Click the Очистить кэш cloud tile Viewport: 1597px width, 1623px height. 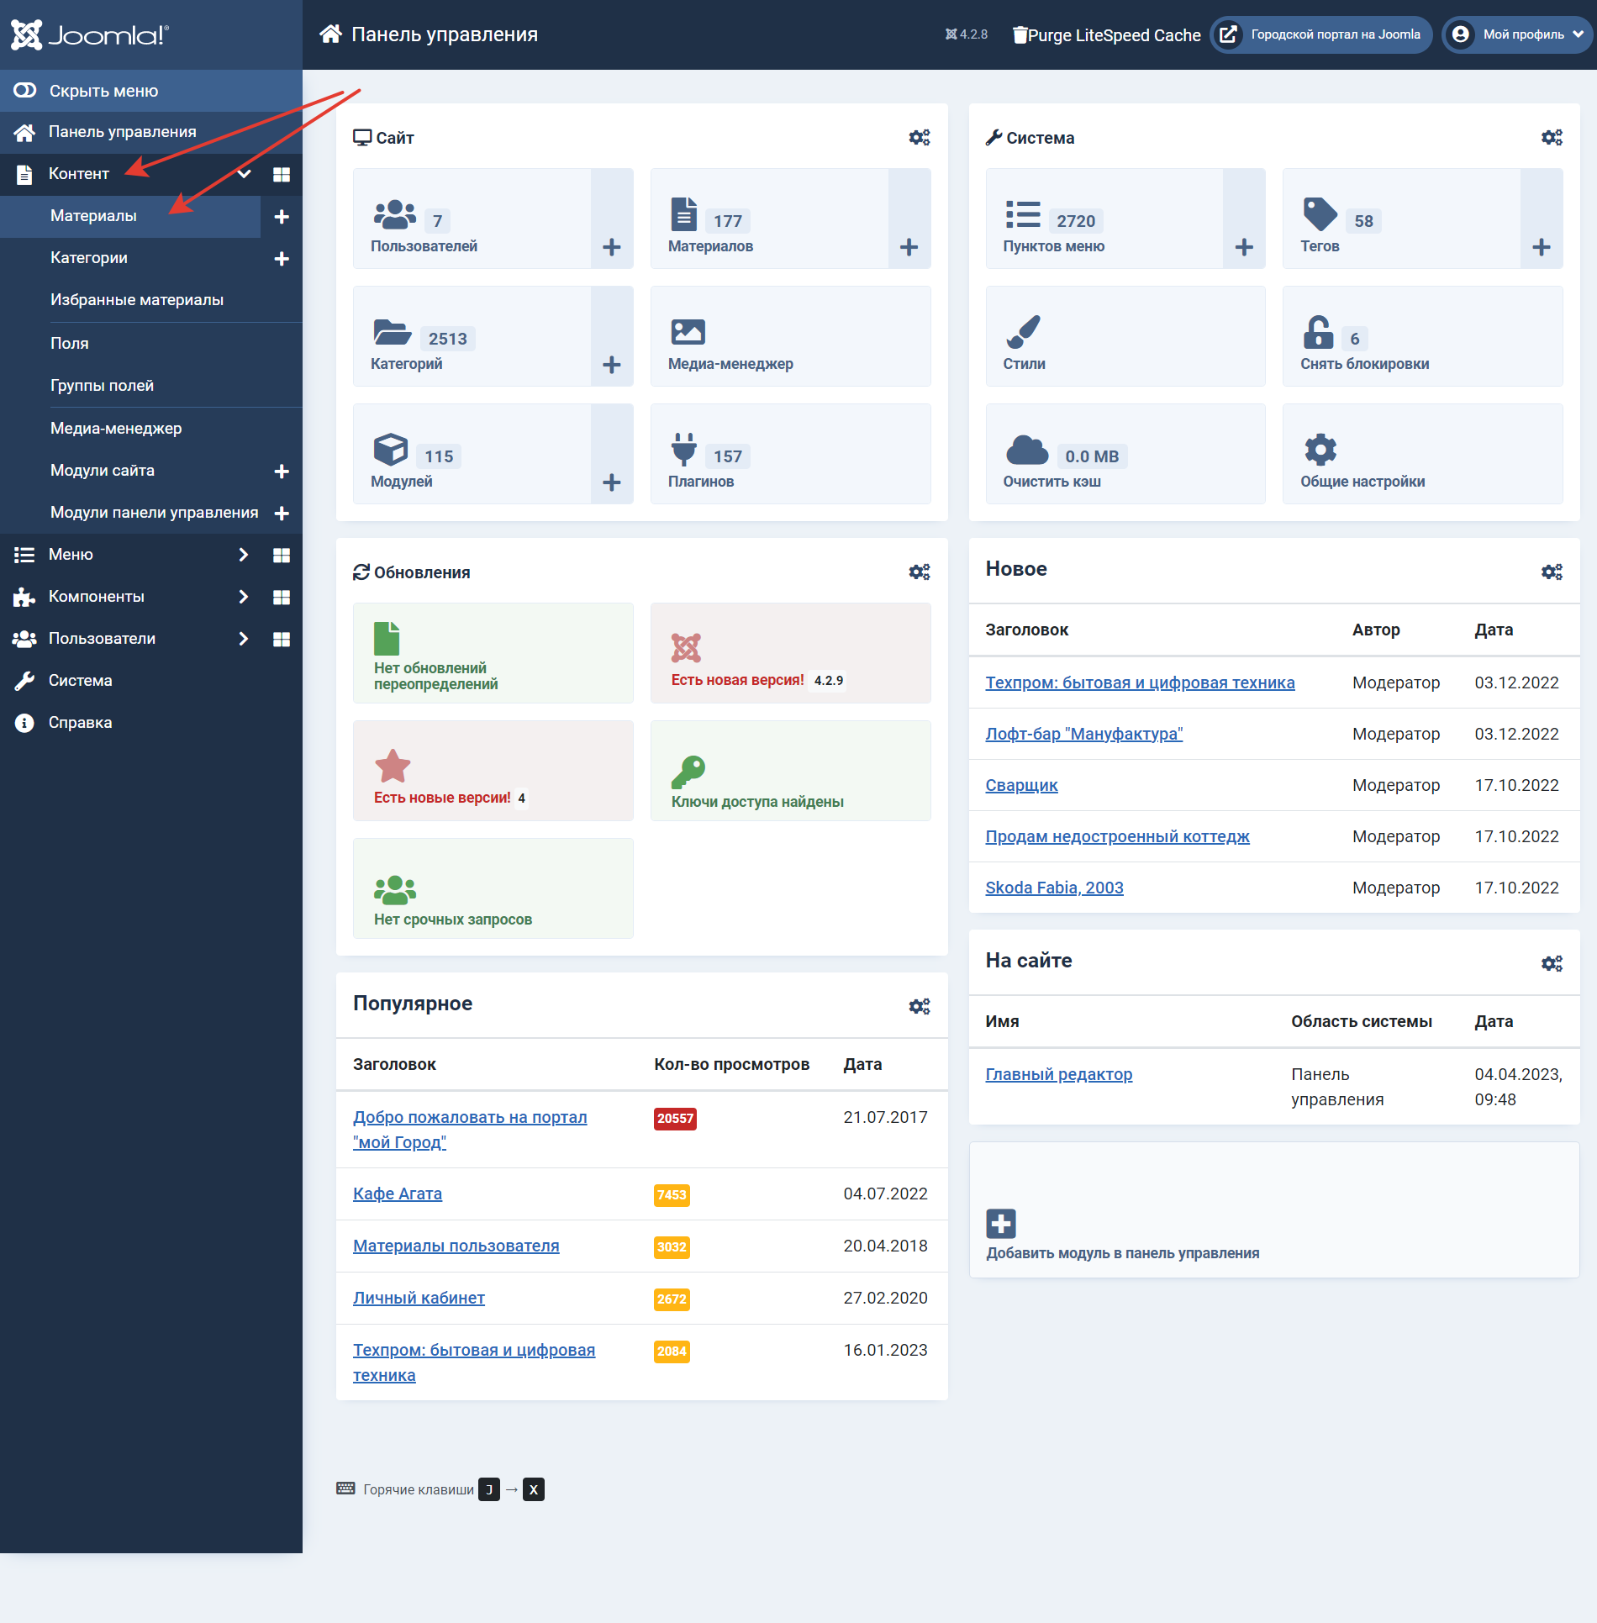1124,455
